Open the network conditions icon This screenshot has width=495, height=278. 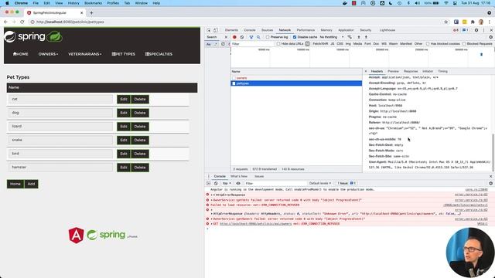350,37
